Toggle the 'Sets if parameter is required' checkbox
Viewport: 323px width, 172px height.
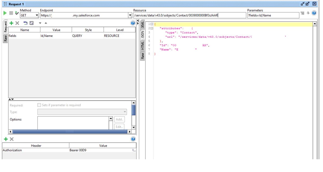(x=39, y=105)
